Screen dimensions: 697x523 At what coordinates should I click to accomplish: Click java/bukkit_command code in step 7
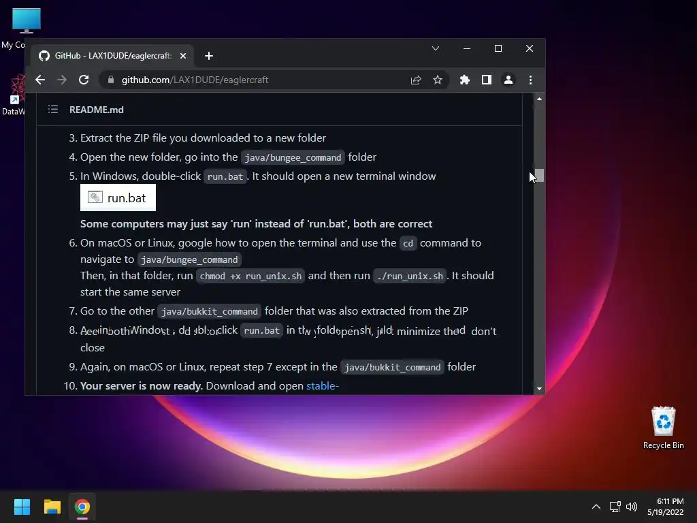click(210, 311)
